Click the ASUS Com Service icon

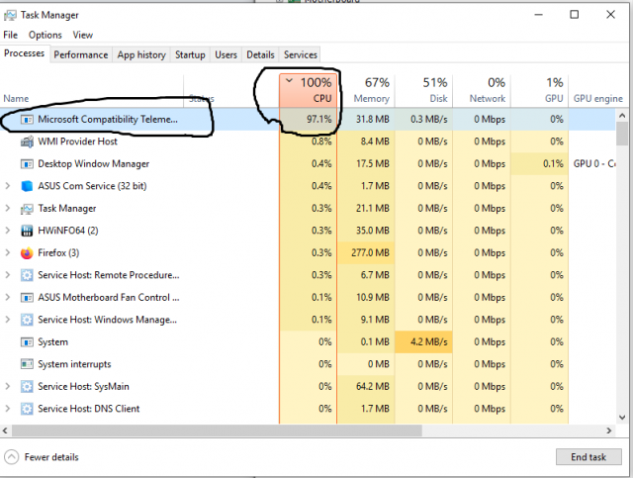click(27, 186)
